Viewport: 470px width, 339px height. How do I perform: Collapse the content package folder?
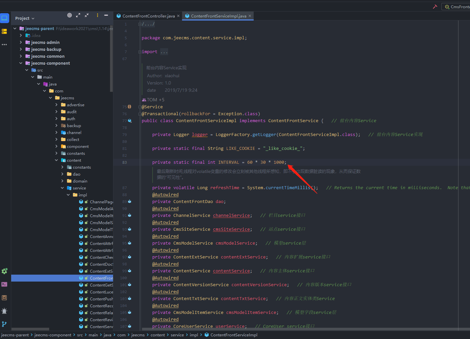click(x=56, y=160)
